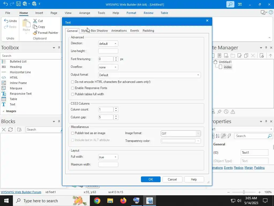This screenshot has width=274, height=206.
Task: Click OK to confirm Text dialog
Action: pos(151,179)
